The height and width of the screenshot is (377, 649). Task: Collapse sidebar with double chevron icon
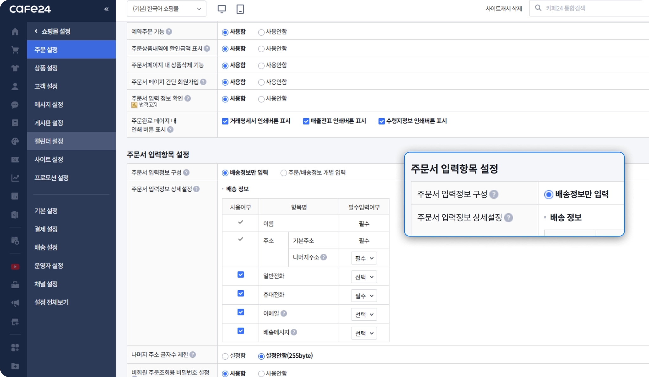pos(106,9)
